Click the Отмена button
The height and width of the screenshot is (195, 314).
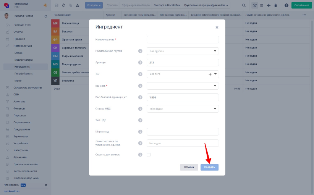click(x=189, y=167)
